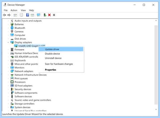Choose Disable device in context menu
The width and height of the screenshot is (160, 118).
pyautogui.click(x=61, y=54)
